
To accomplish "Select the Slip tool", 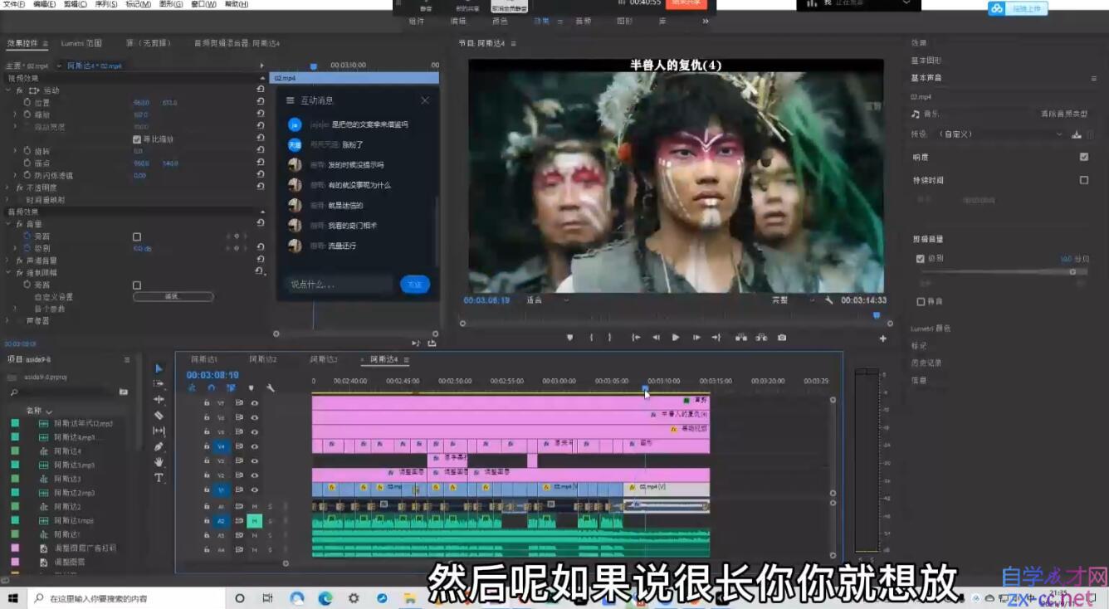I will (159, 431).
